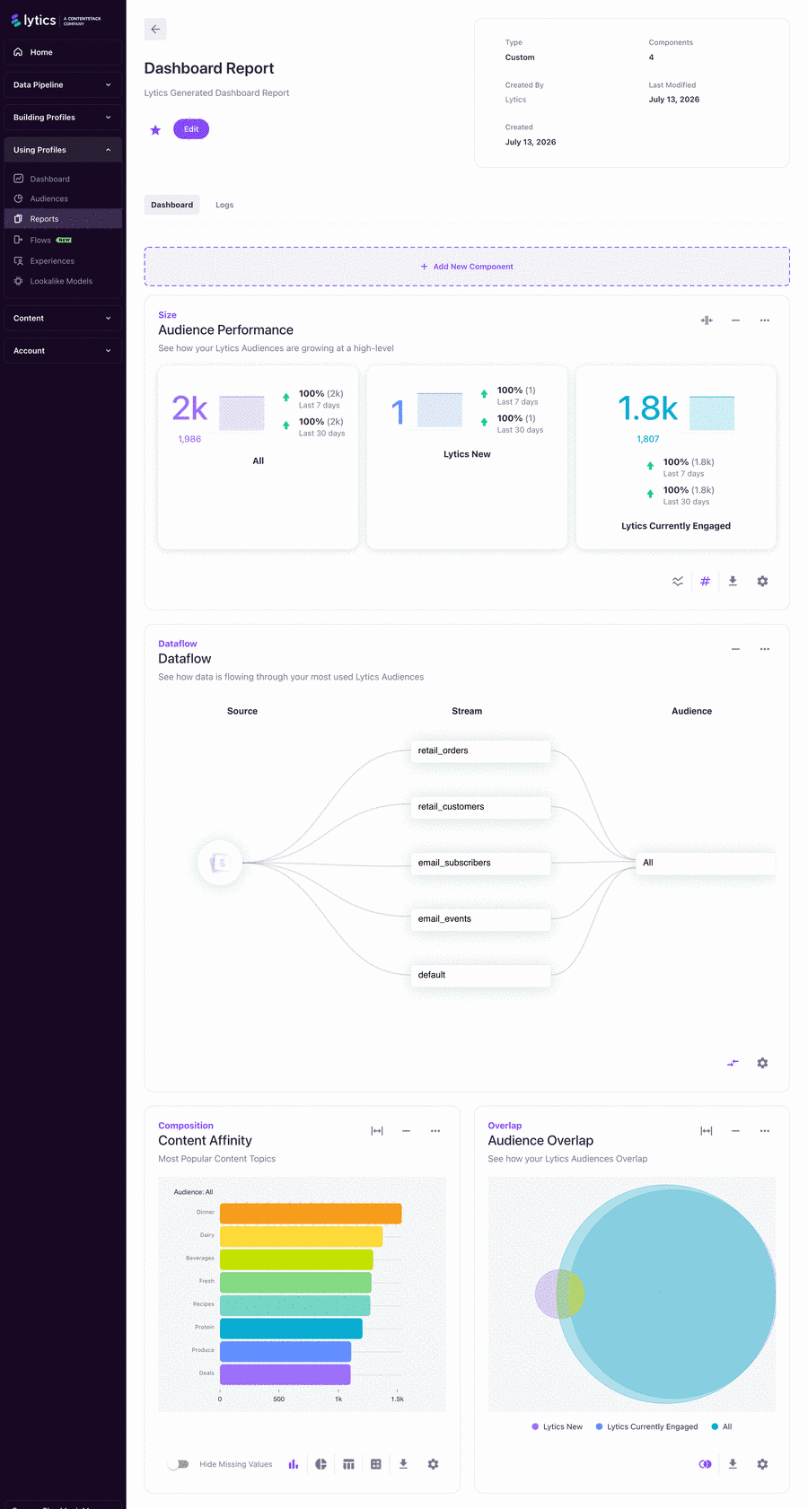Switch Audience Performance to trend line view
The width and height of the screenshot is (808, 1509).
pyautogui.click(x=678, y=582)
